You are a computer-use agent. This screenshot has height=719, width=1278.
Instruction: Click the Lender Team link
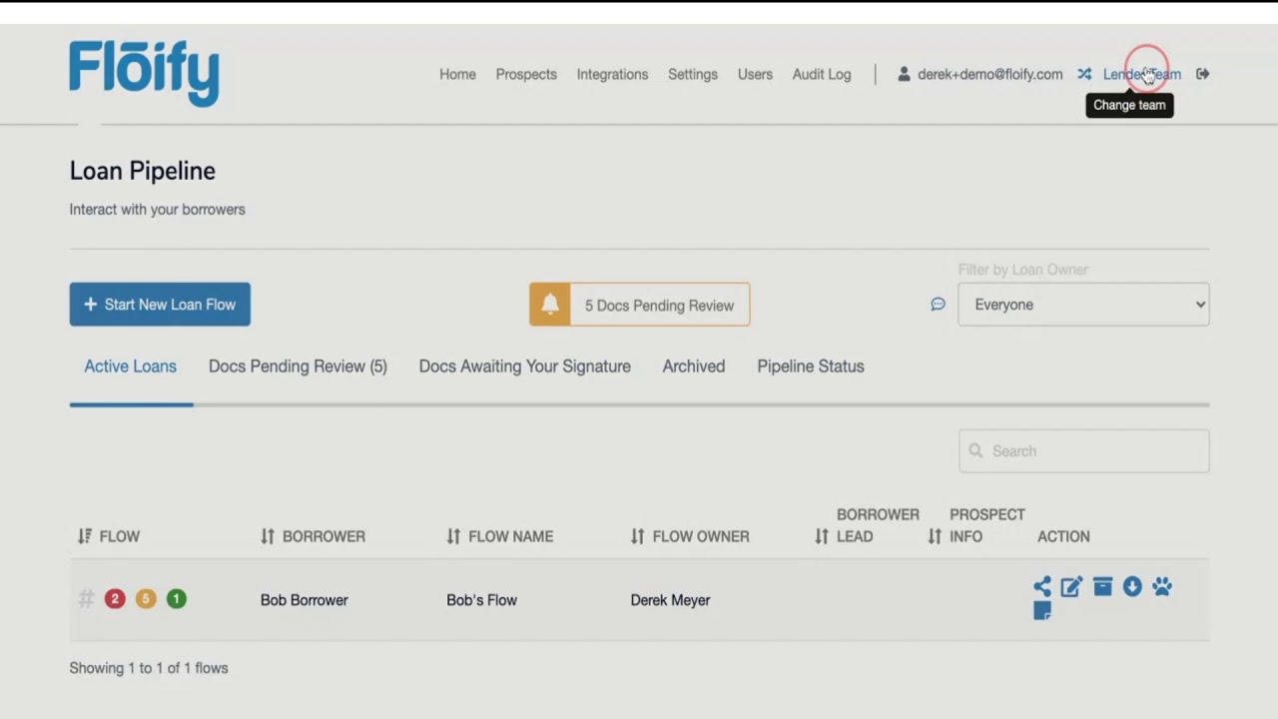click(1141, 74)
